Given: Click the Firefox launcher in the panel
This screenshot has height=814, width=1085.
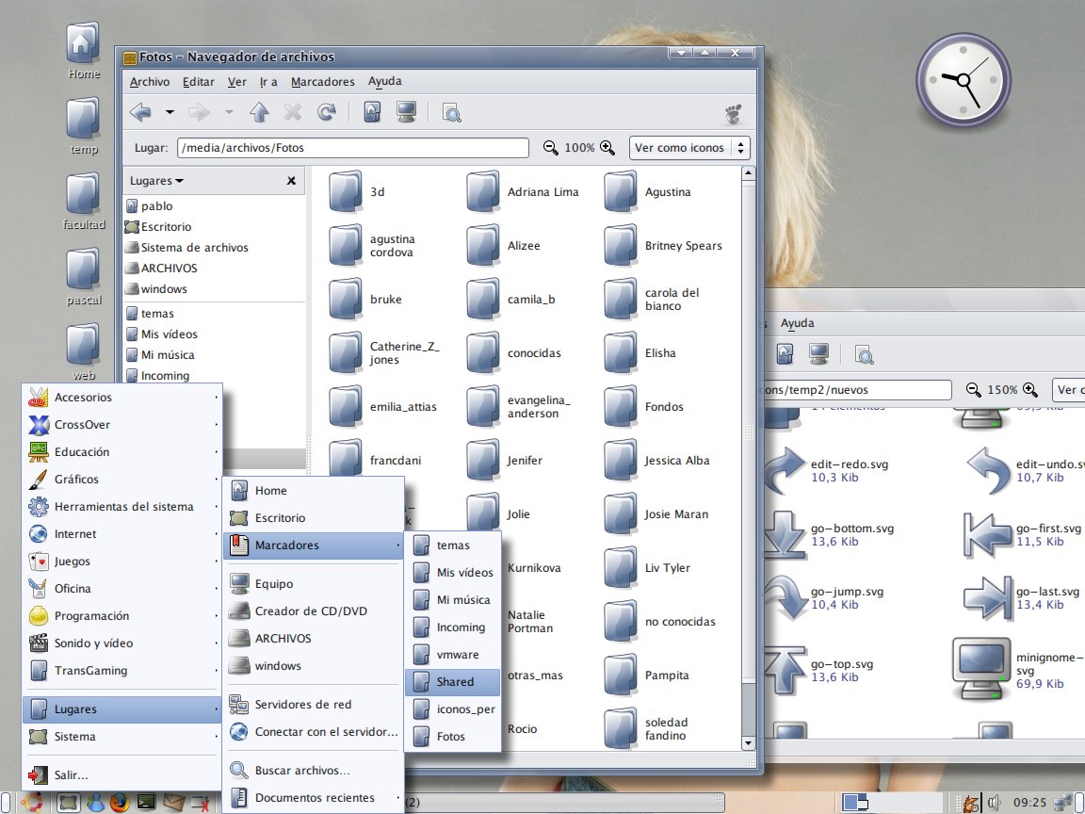Looking at the screenshot, I should click(119, 803).
